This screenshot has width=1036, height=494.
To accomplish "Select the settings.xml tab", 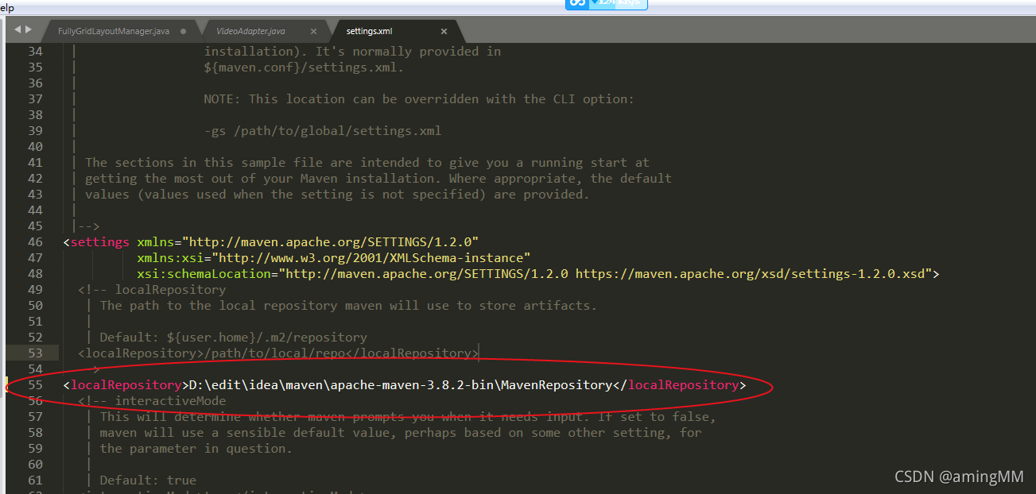I will pos(369,31).
